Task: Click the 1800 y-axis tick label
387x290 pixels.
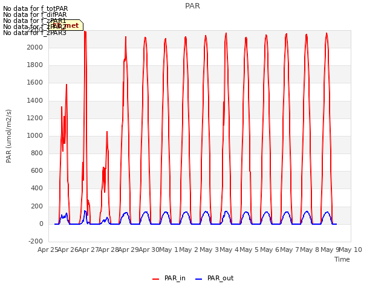Action: 35,65
